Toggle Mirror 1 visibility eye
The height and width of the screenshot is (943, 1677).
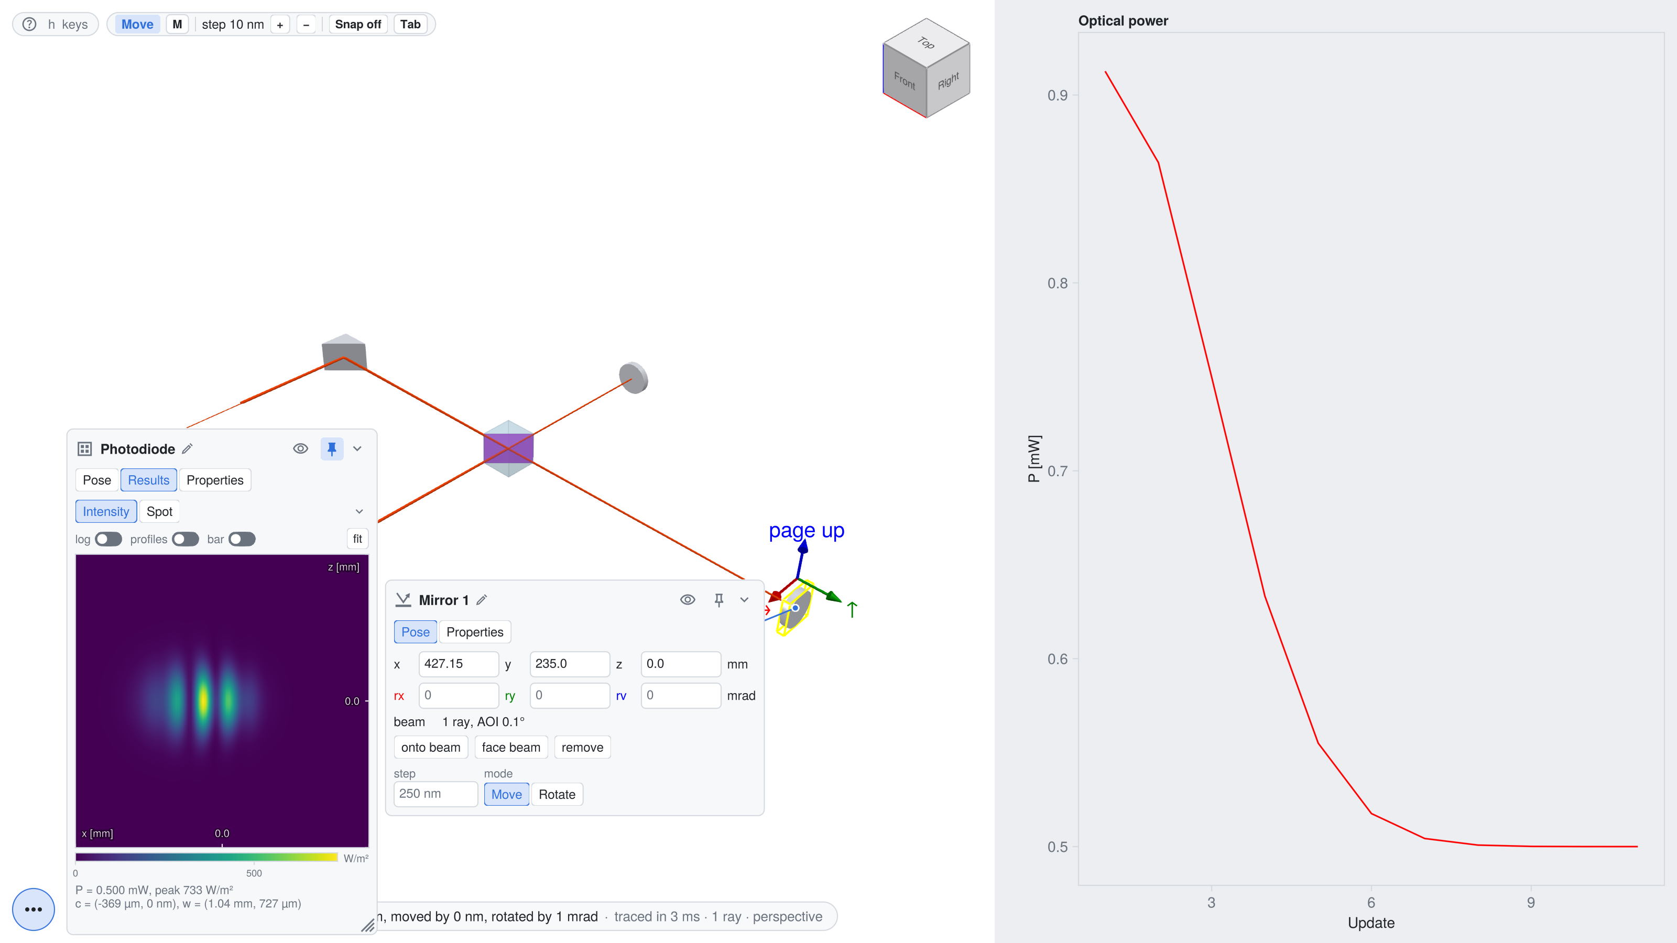pos(688,599)
